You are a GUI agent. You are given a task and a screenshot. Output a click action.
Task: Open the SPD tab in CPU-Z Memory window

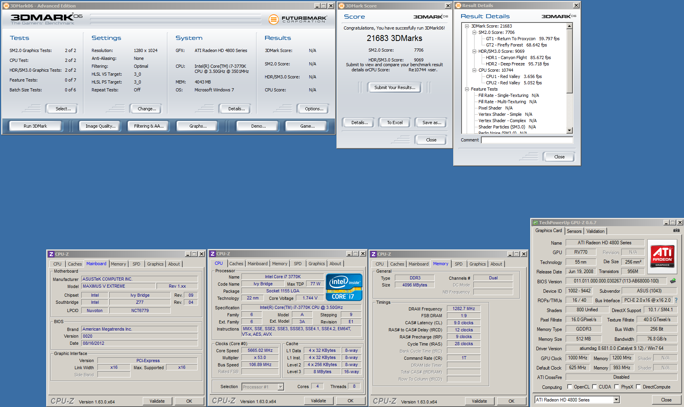458,264
